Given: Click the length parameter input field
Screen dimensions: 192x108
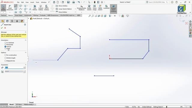Looking at the screenshot, I should tap(14, 67).
